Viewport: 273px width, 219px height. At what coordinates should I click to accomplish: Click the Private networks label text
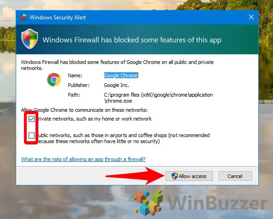tap(95, 119)
